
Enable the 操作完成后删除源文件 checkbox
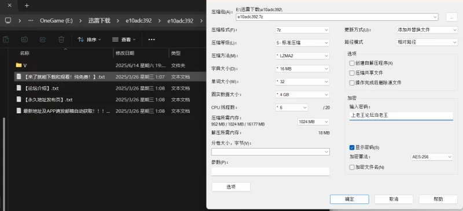click(x=352, y=83)
